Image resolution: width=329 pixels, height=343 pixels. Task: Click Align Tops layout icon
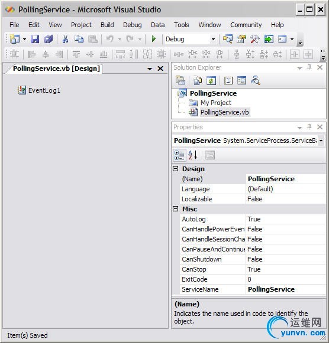pos(76,54)
